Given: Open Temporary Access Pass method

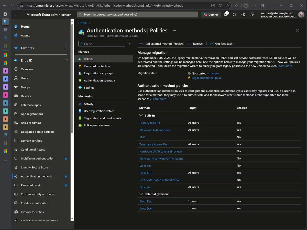Looking at the screenshot, I should [x=154, y=144].
